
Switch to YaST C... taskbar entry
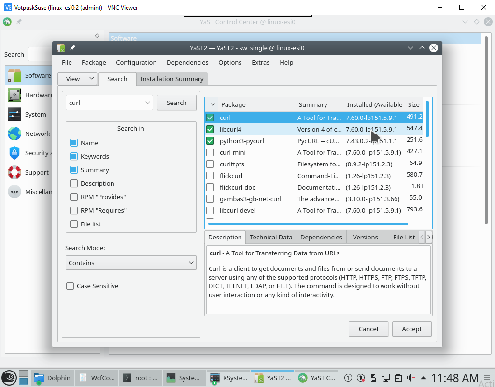click(317, 378)
